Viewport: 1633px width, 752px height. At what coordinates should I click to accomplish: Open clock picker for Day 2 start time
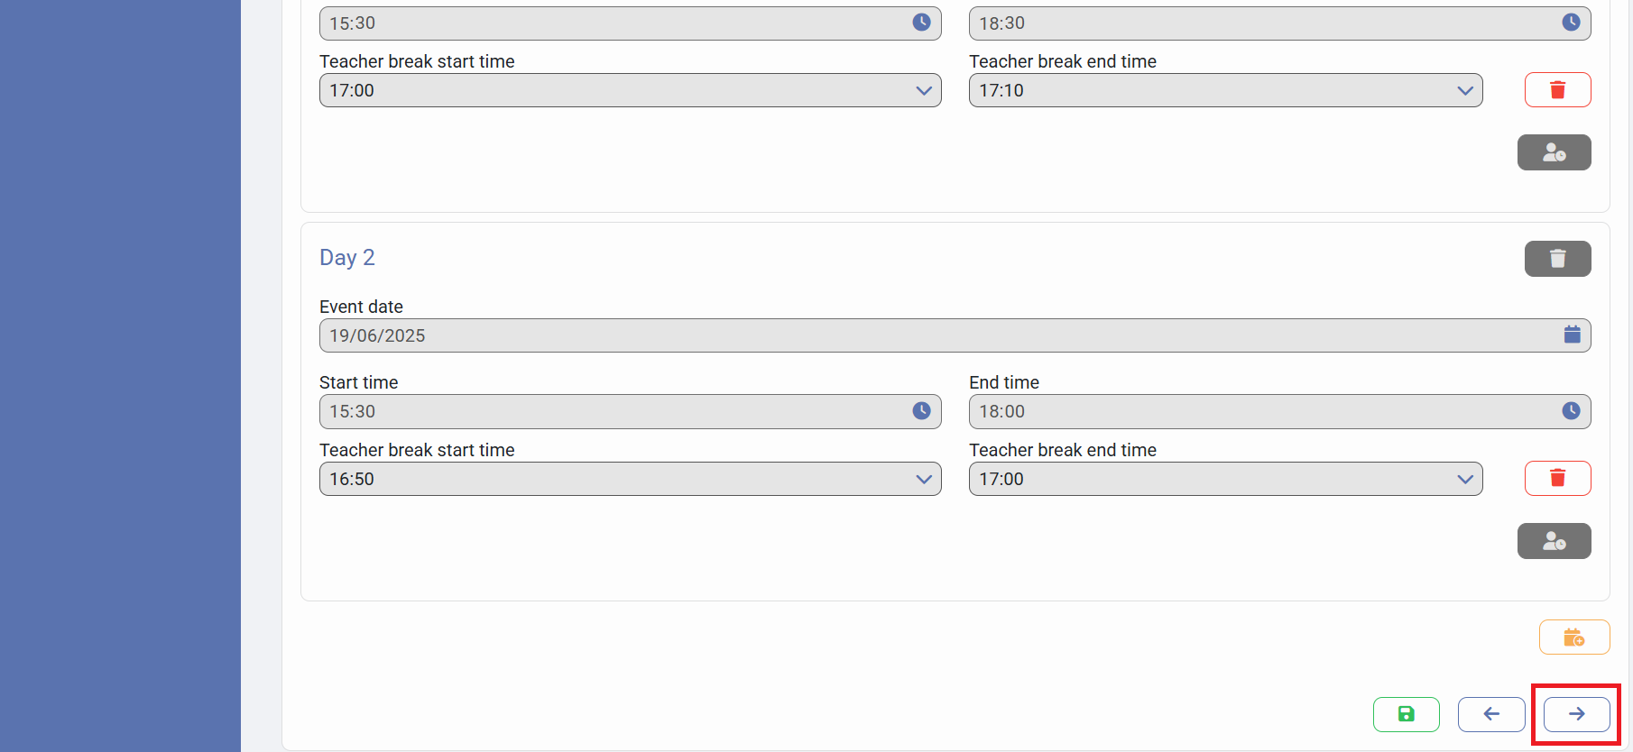[x=921, y=411]
